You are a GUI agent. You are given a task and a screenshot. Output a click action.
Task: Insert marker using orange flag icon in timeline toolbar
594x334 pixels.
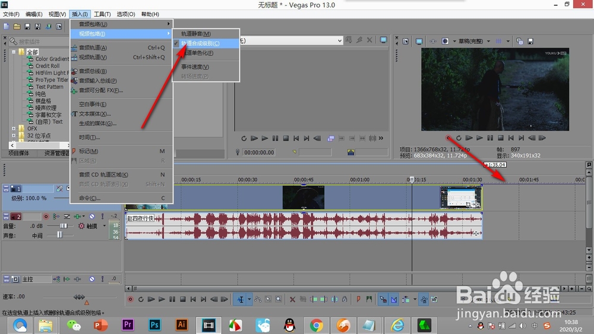(x=358, y=299)
